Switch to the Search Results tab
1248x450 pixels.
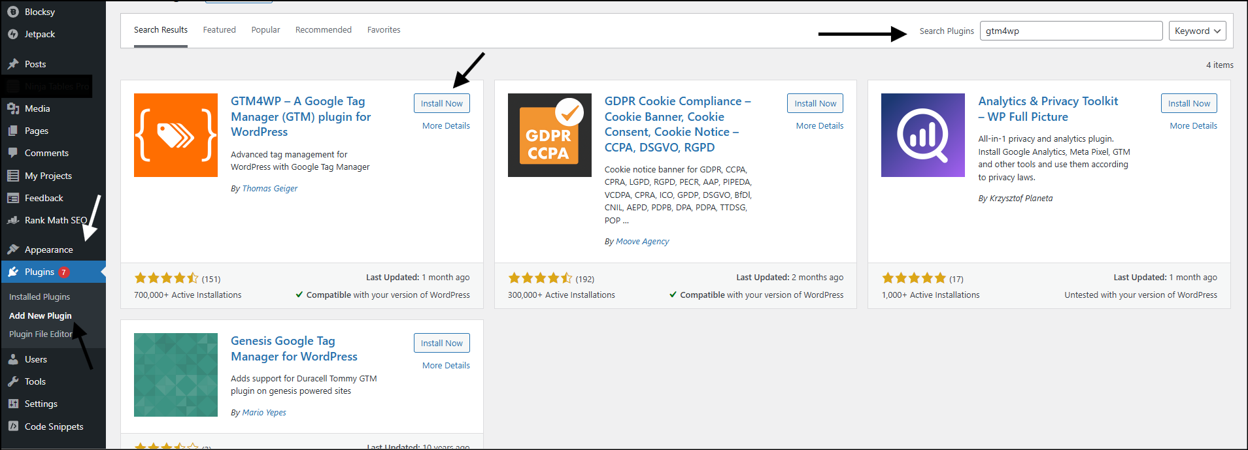(x=161, y=30)
